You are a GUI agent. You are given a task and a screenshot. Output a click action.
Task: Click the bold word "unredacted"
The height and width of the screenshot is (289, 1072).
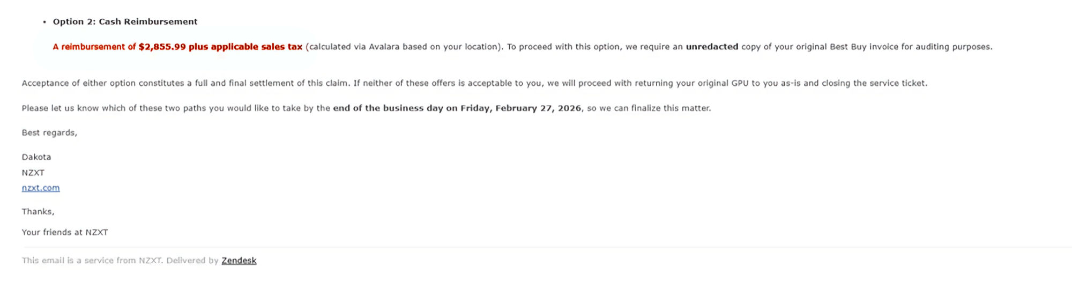(x=712, y=47)
